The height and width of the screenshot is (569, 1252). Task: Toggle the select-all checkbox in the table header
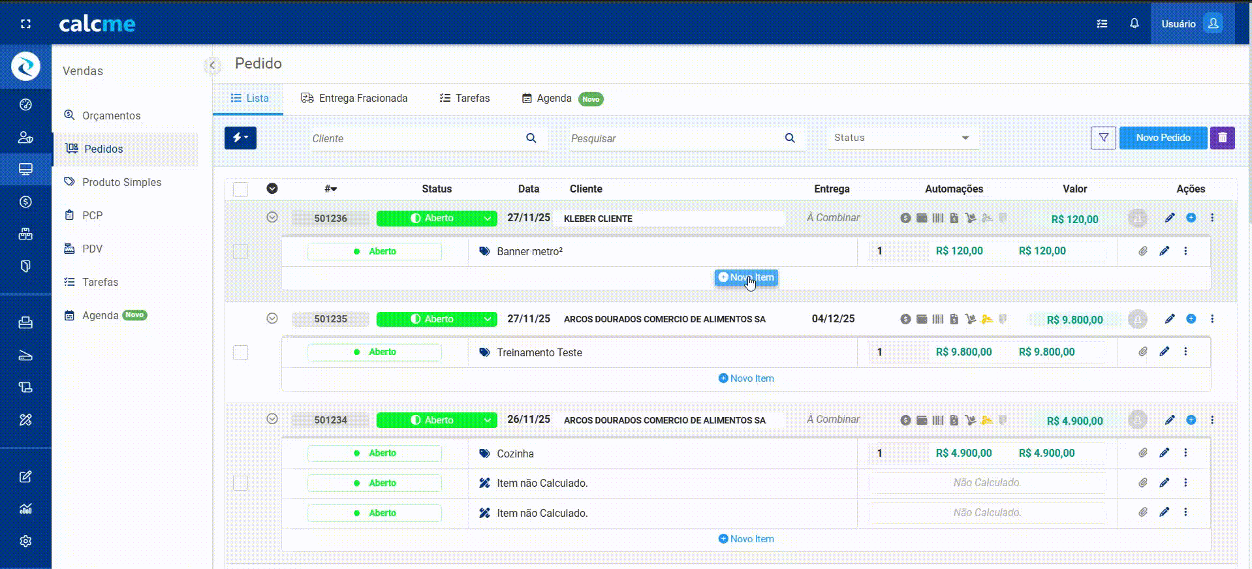point(241,189)
